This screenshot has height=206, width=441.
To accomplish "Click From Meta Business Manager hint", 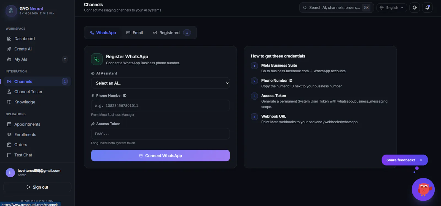I will [x=113, y=115].
